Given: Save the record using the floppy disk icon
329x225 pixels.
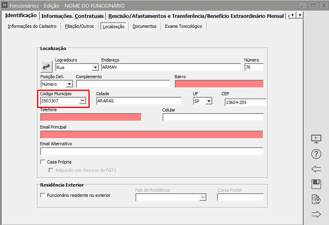Looking at the screenshot, I should click(x=316, y=184).
